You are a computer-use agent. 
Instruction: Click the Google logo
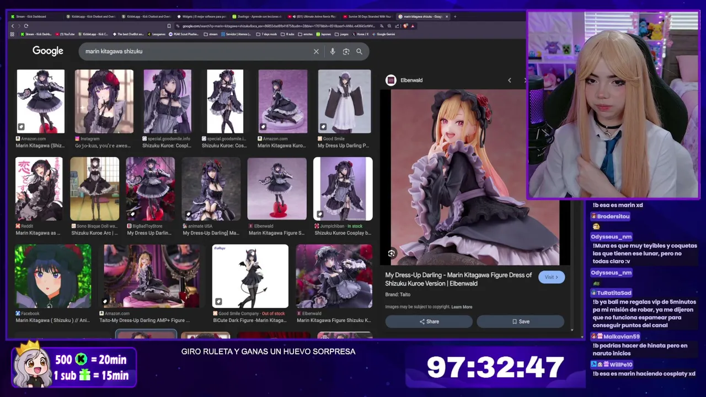coord(48,51)
